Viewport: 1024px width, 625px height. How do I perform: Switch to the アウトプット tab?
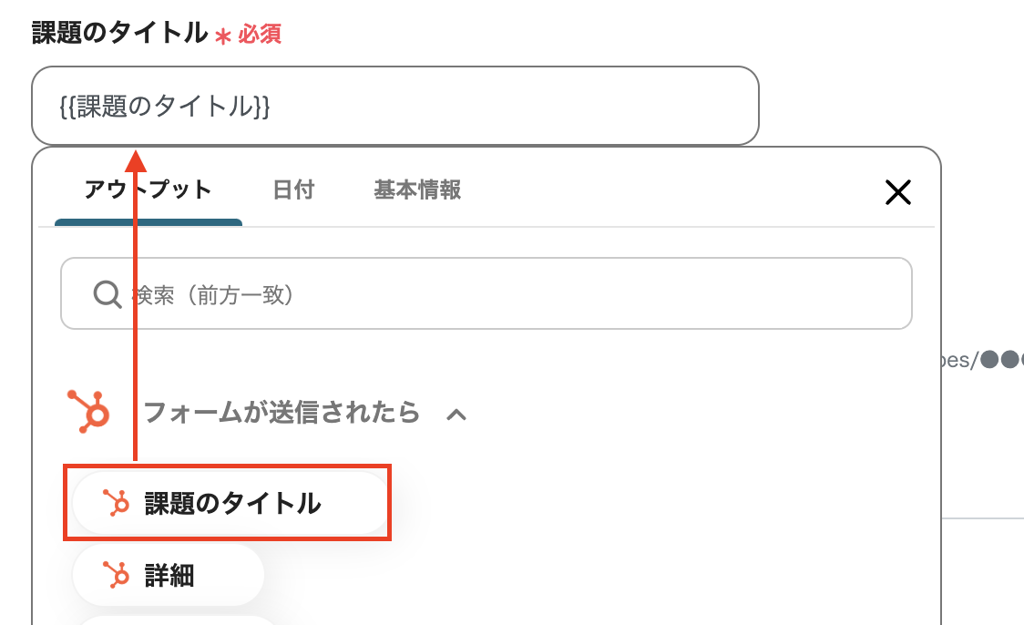(148, 190)
